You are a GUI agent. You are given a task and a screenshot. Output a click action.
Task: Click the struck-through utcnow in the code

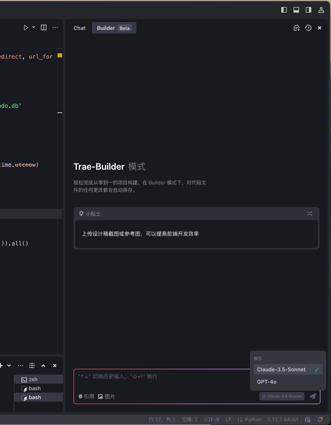pyautogui.click(x=25, y=165)
